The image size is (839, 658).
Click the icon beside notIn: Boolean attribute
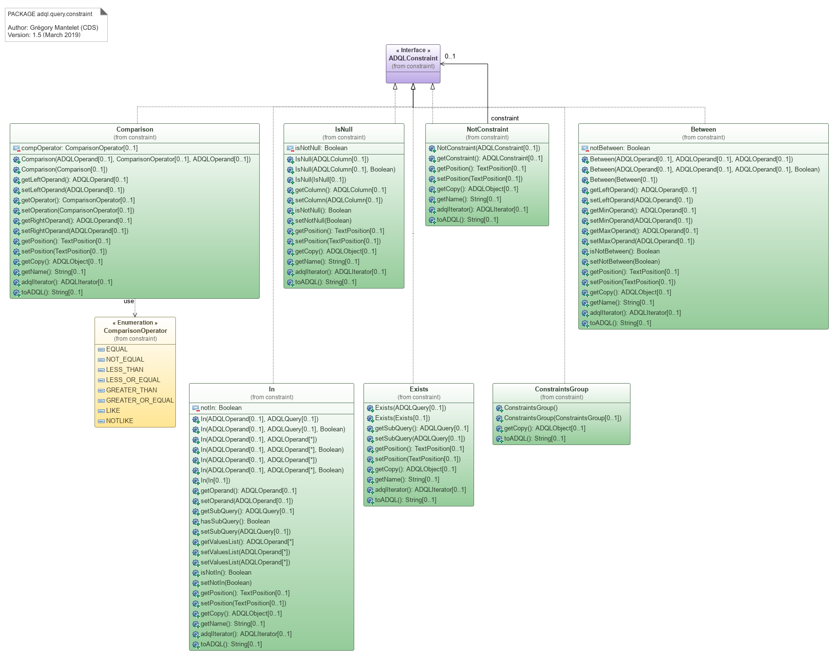196,408
